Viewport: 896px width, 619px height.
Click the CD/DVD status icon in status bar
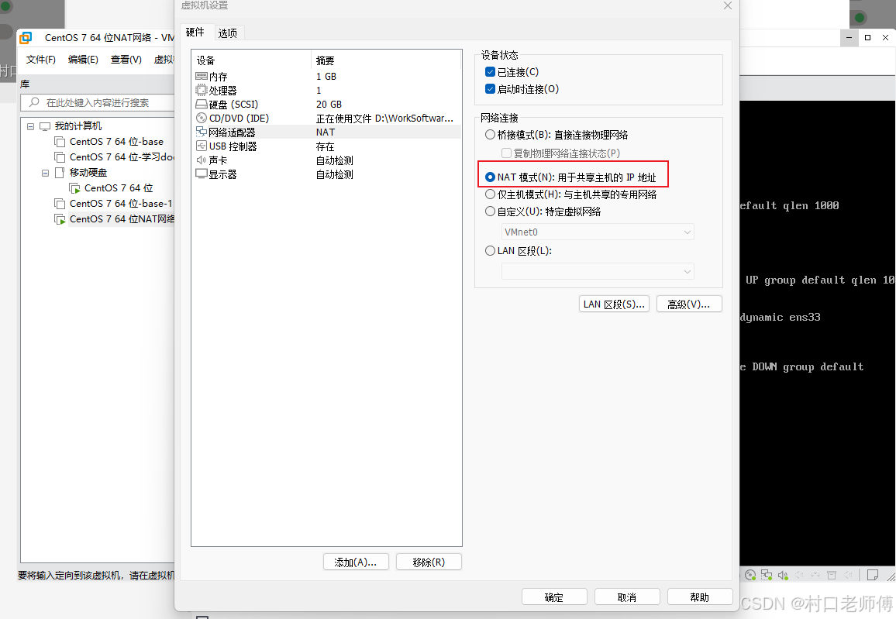pyautogui.click(x=750, y=574)
